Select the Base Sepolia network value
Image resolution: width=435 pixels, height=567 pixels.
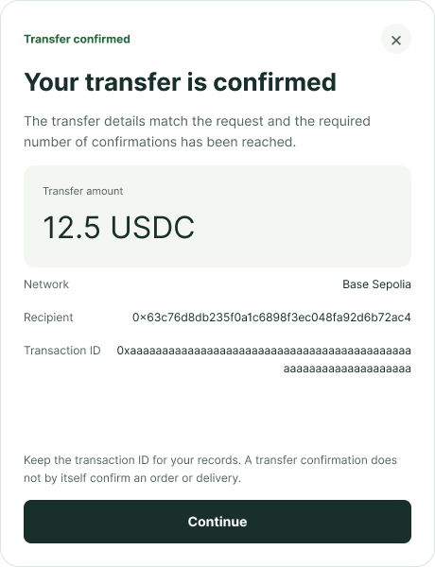pyautogui.click(x=376, y=284)
